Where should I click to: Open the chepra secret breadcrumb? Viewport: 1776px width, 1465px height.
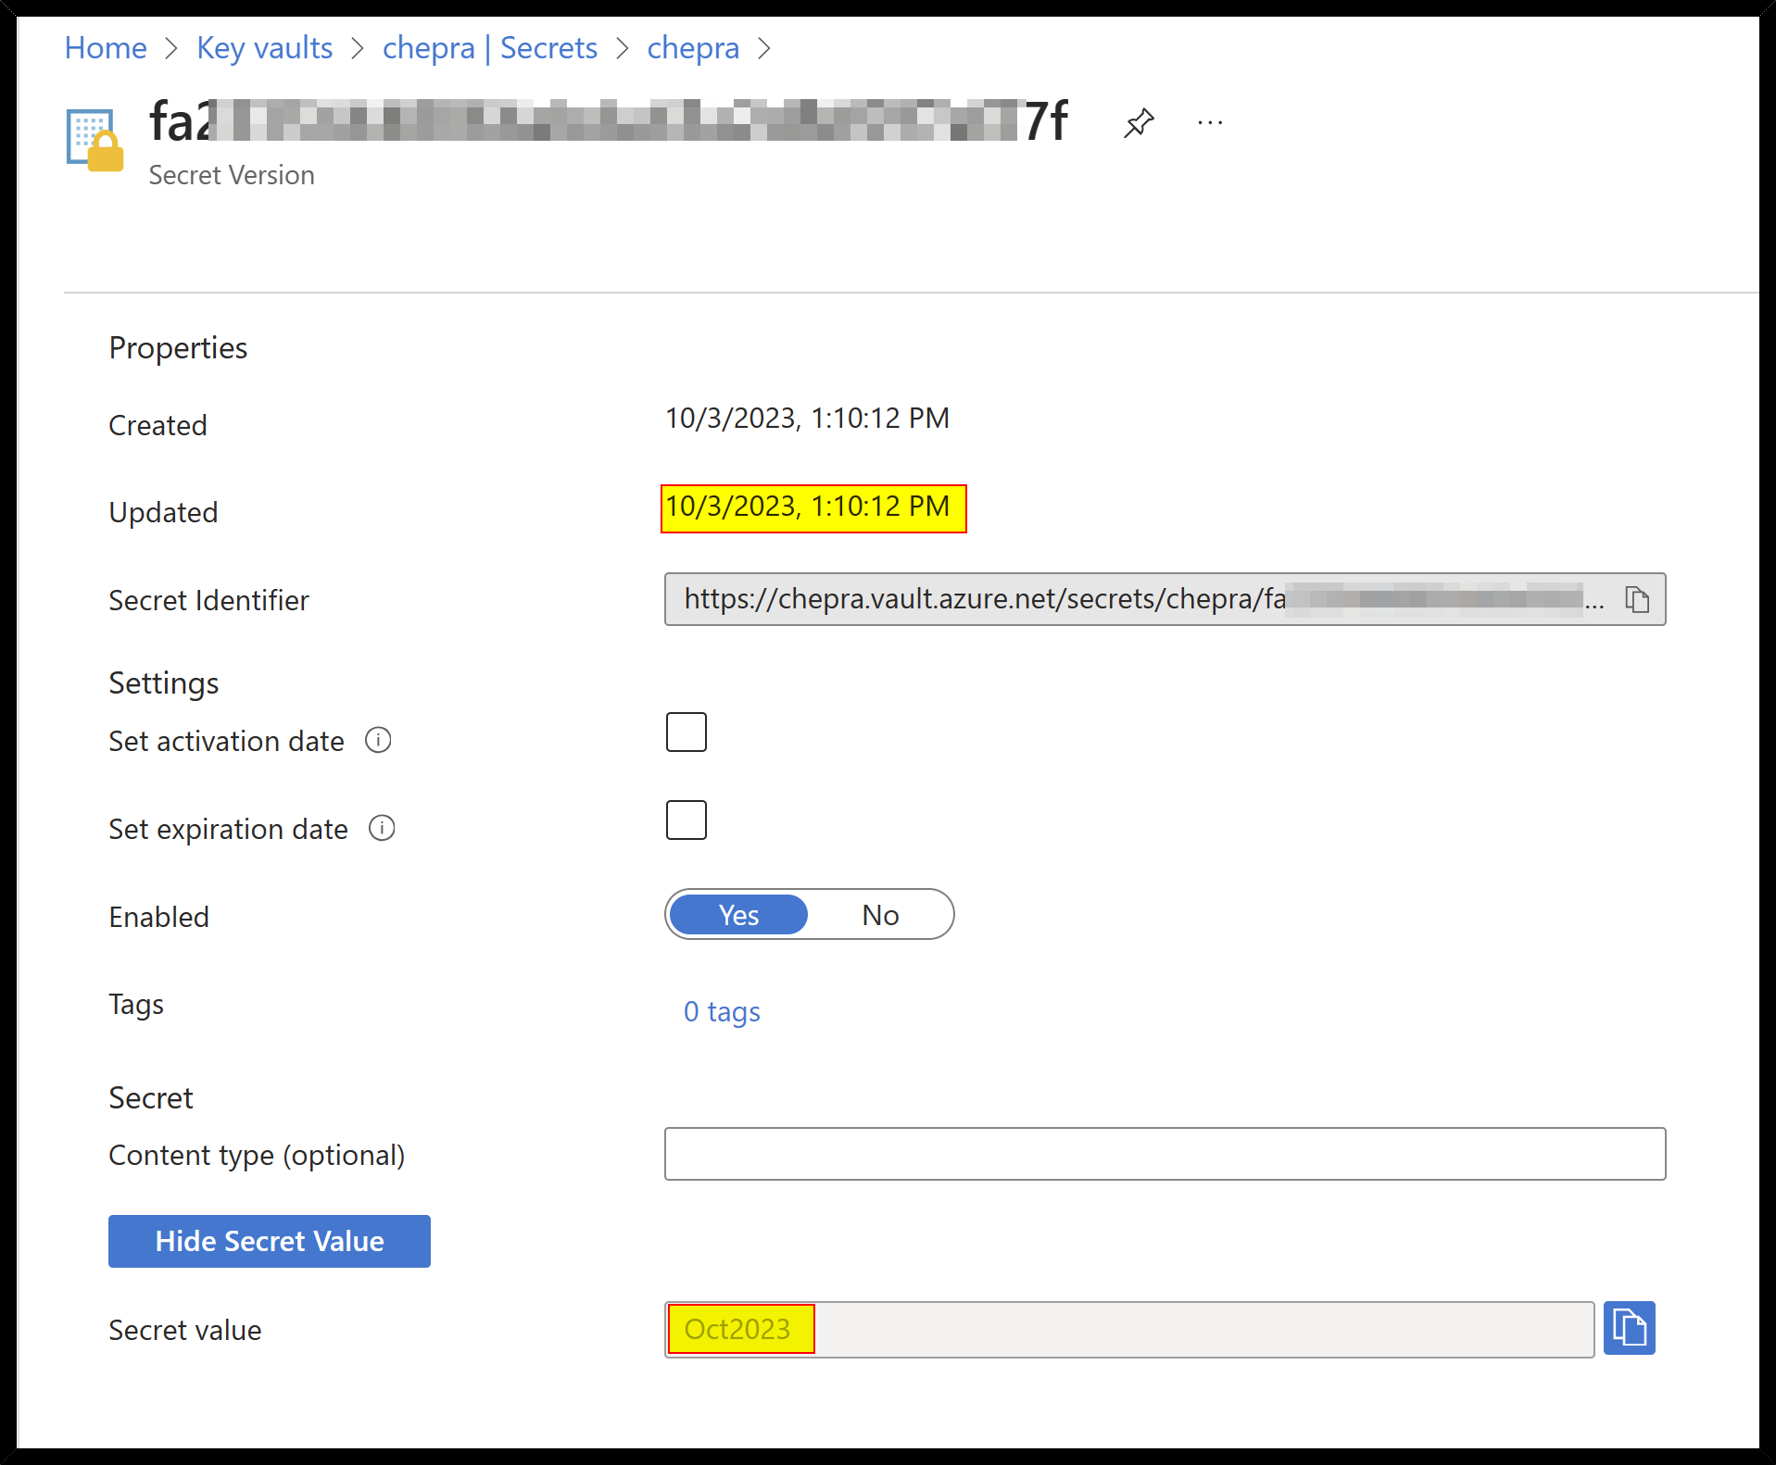[x=693, y=48]
